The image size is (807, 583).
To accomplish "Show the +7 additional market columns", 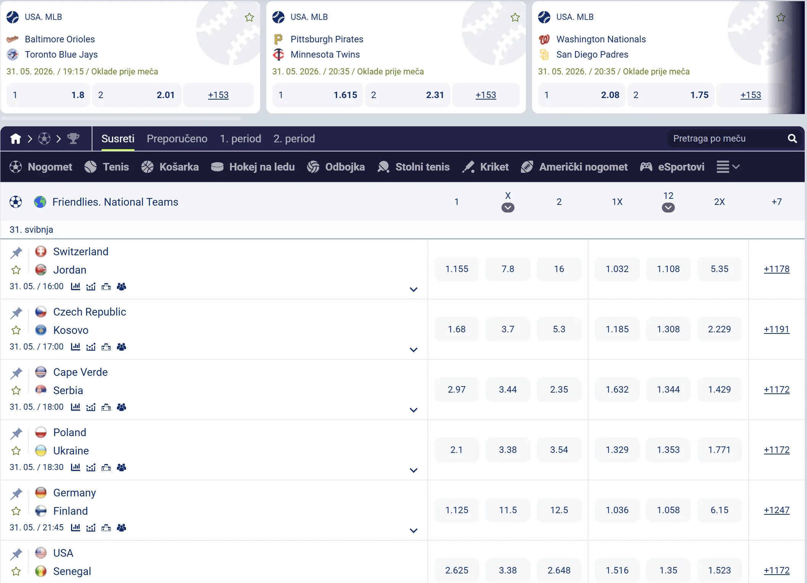I will coord(776,202).
